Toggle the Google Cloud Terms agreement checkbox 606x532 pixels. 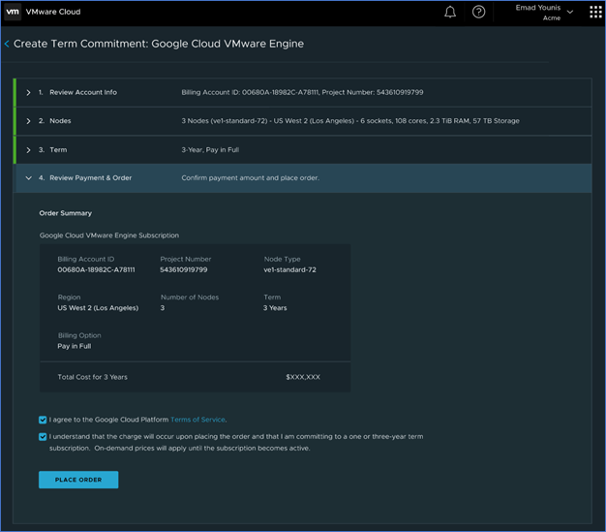[43, 420]
